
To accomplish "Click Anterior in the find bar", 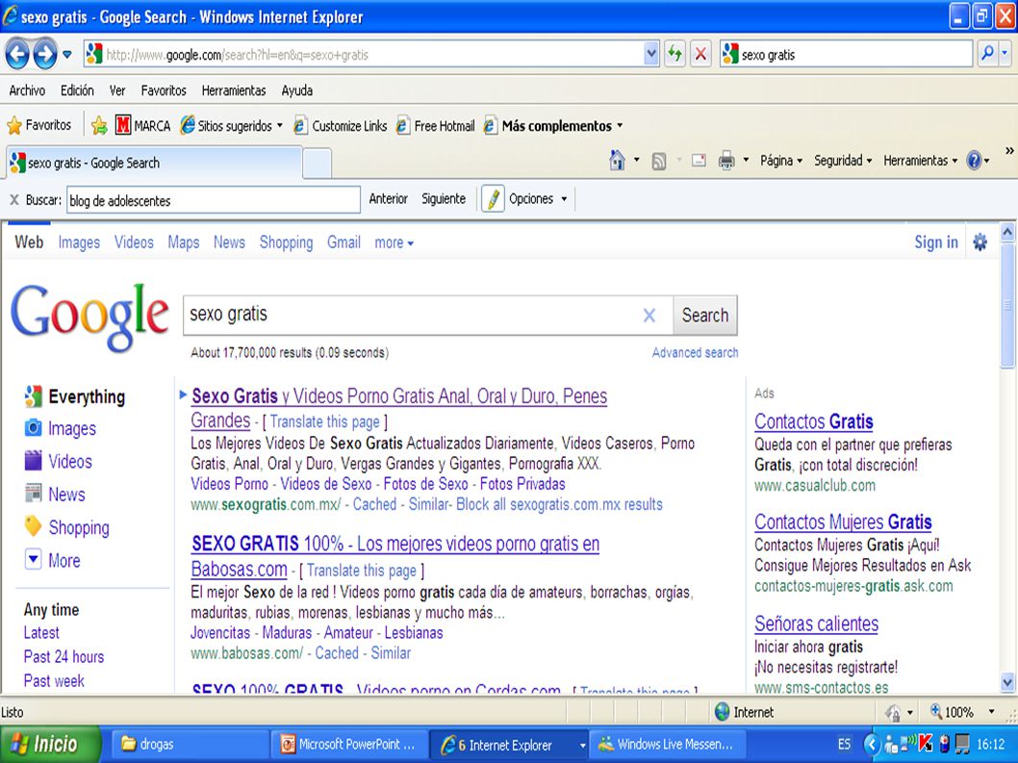I will [x=388, y=199].
